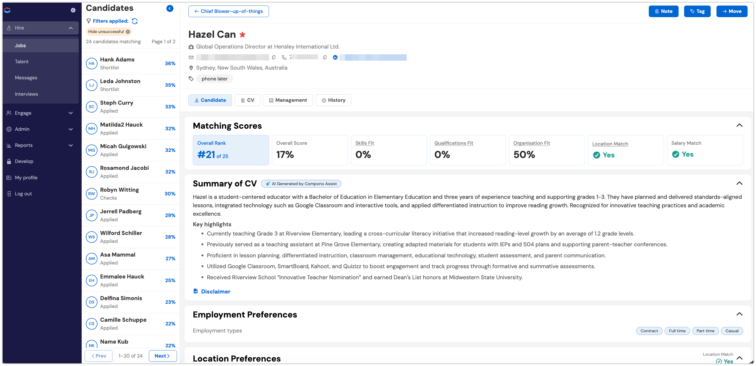756x366 pixels.
Task: Click the location pin icon
Action: (191, 68)
